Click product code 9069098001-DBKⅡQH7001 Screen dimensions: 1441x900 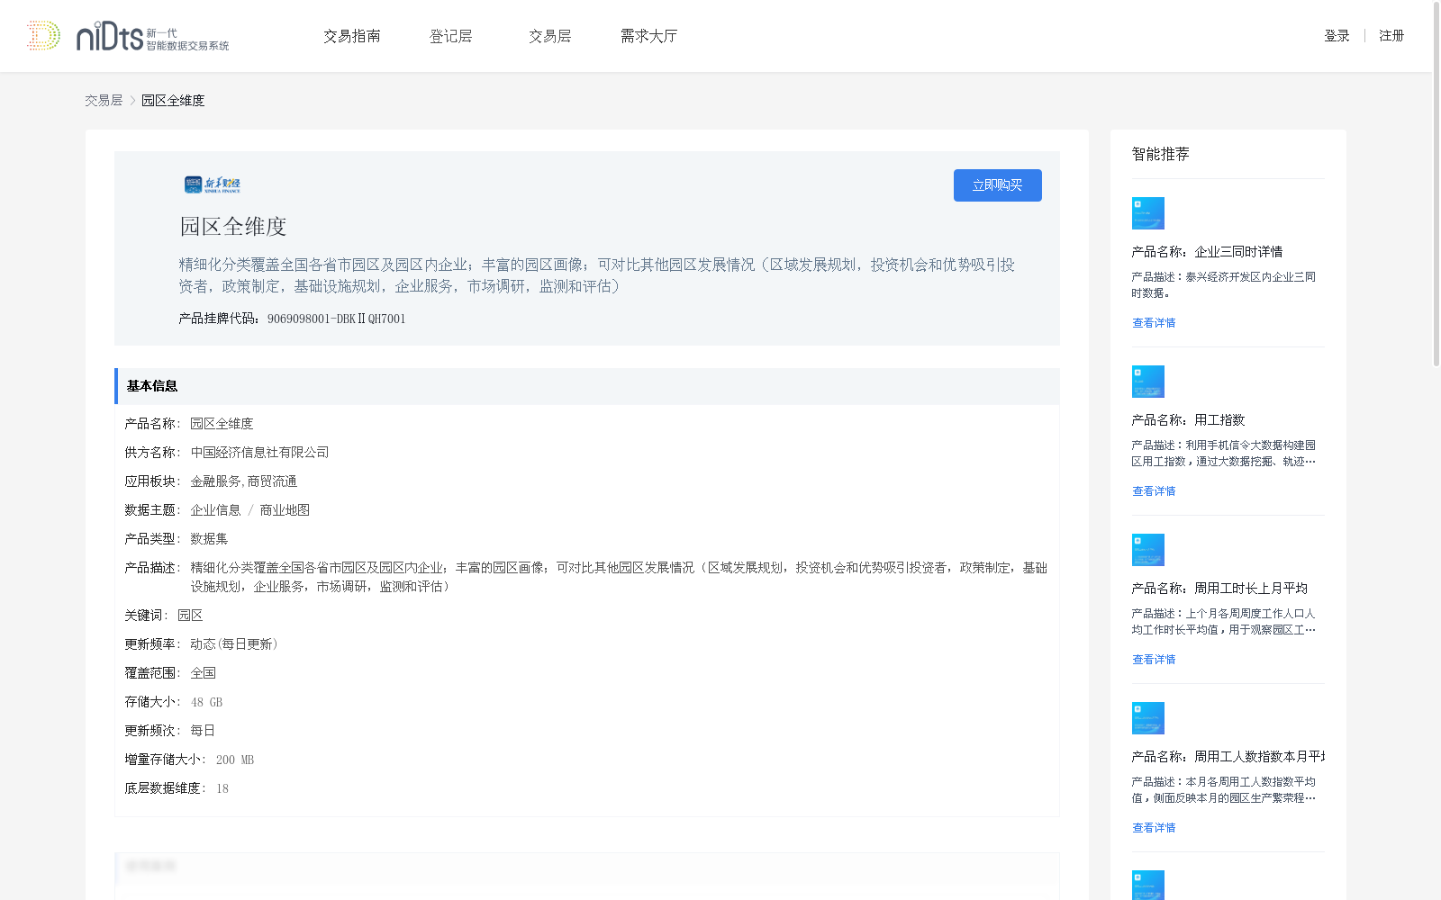coord(336,319)
